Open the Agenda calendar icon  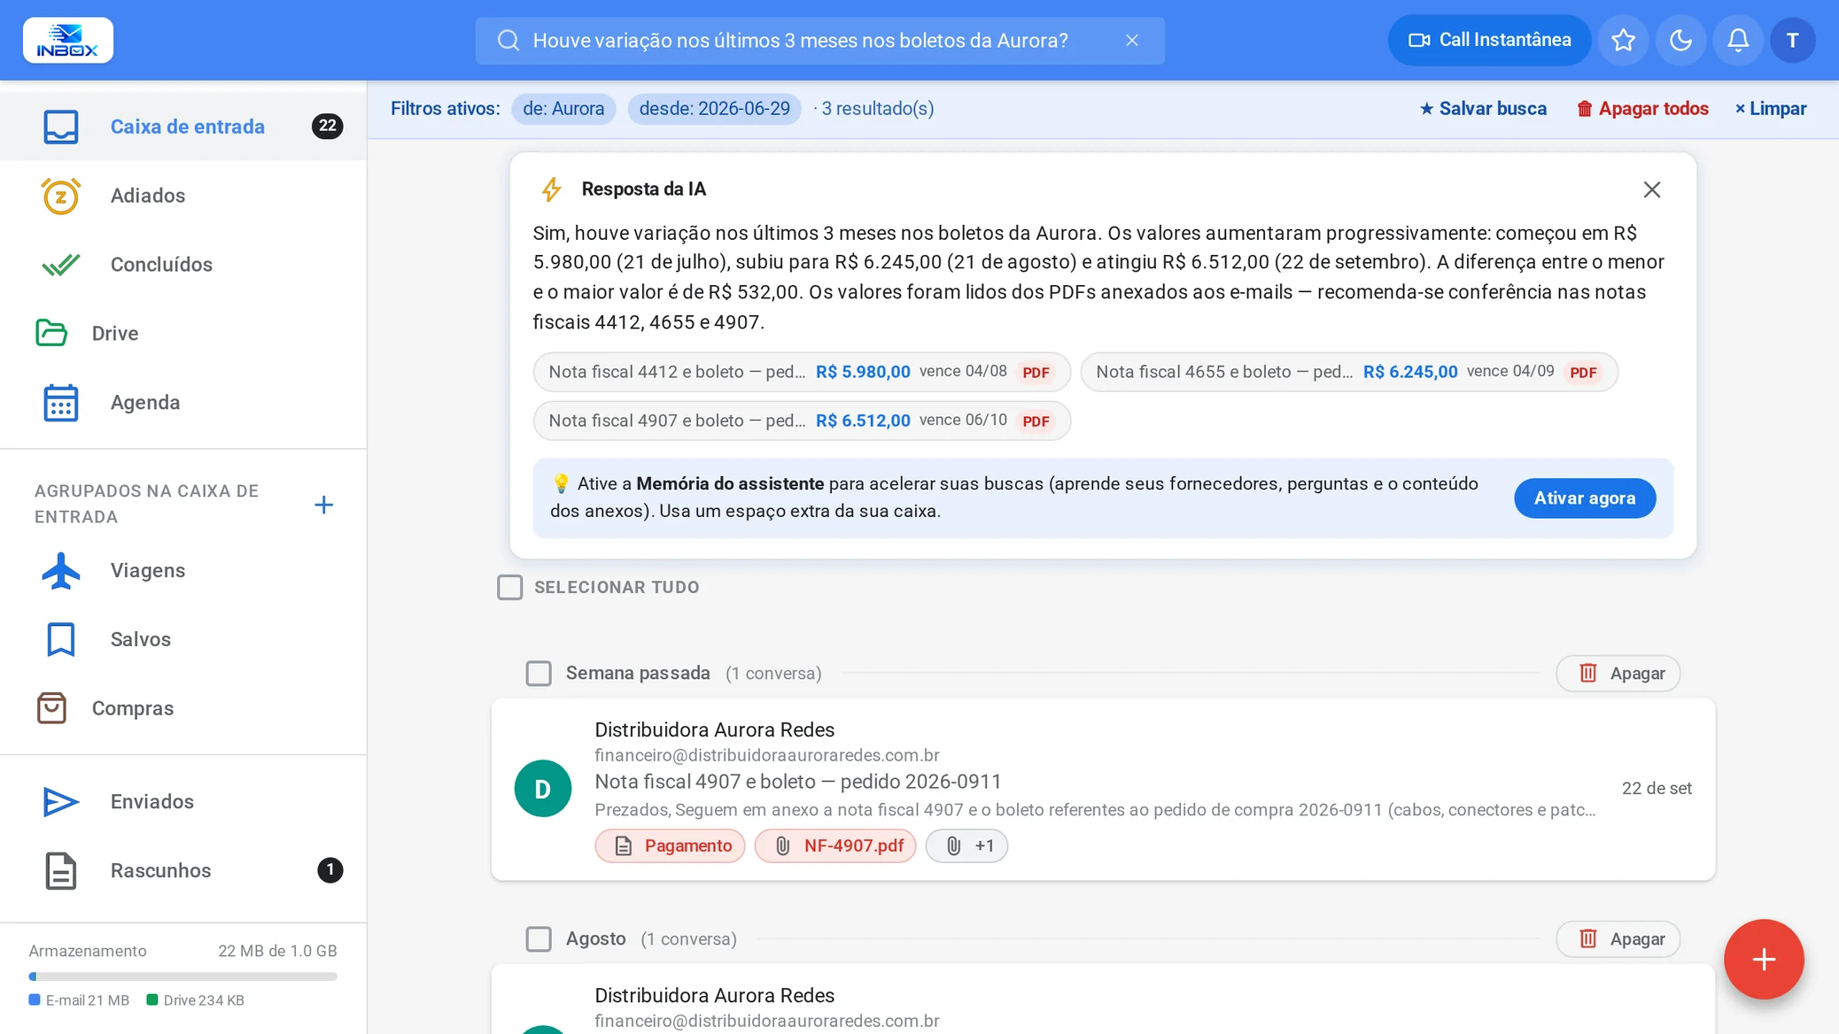60,403
